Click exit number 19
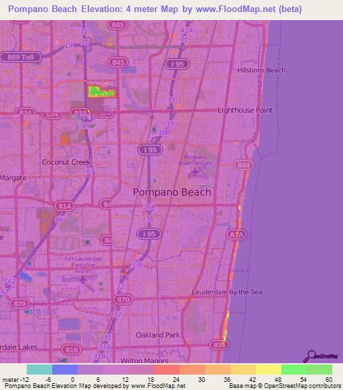Screen dimensions: 343x390 (68, 46)
